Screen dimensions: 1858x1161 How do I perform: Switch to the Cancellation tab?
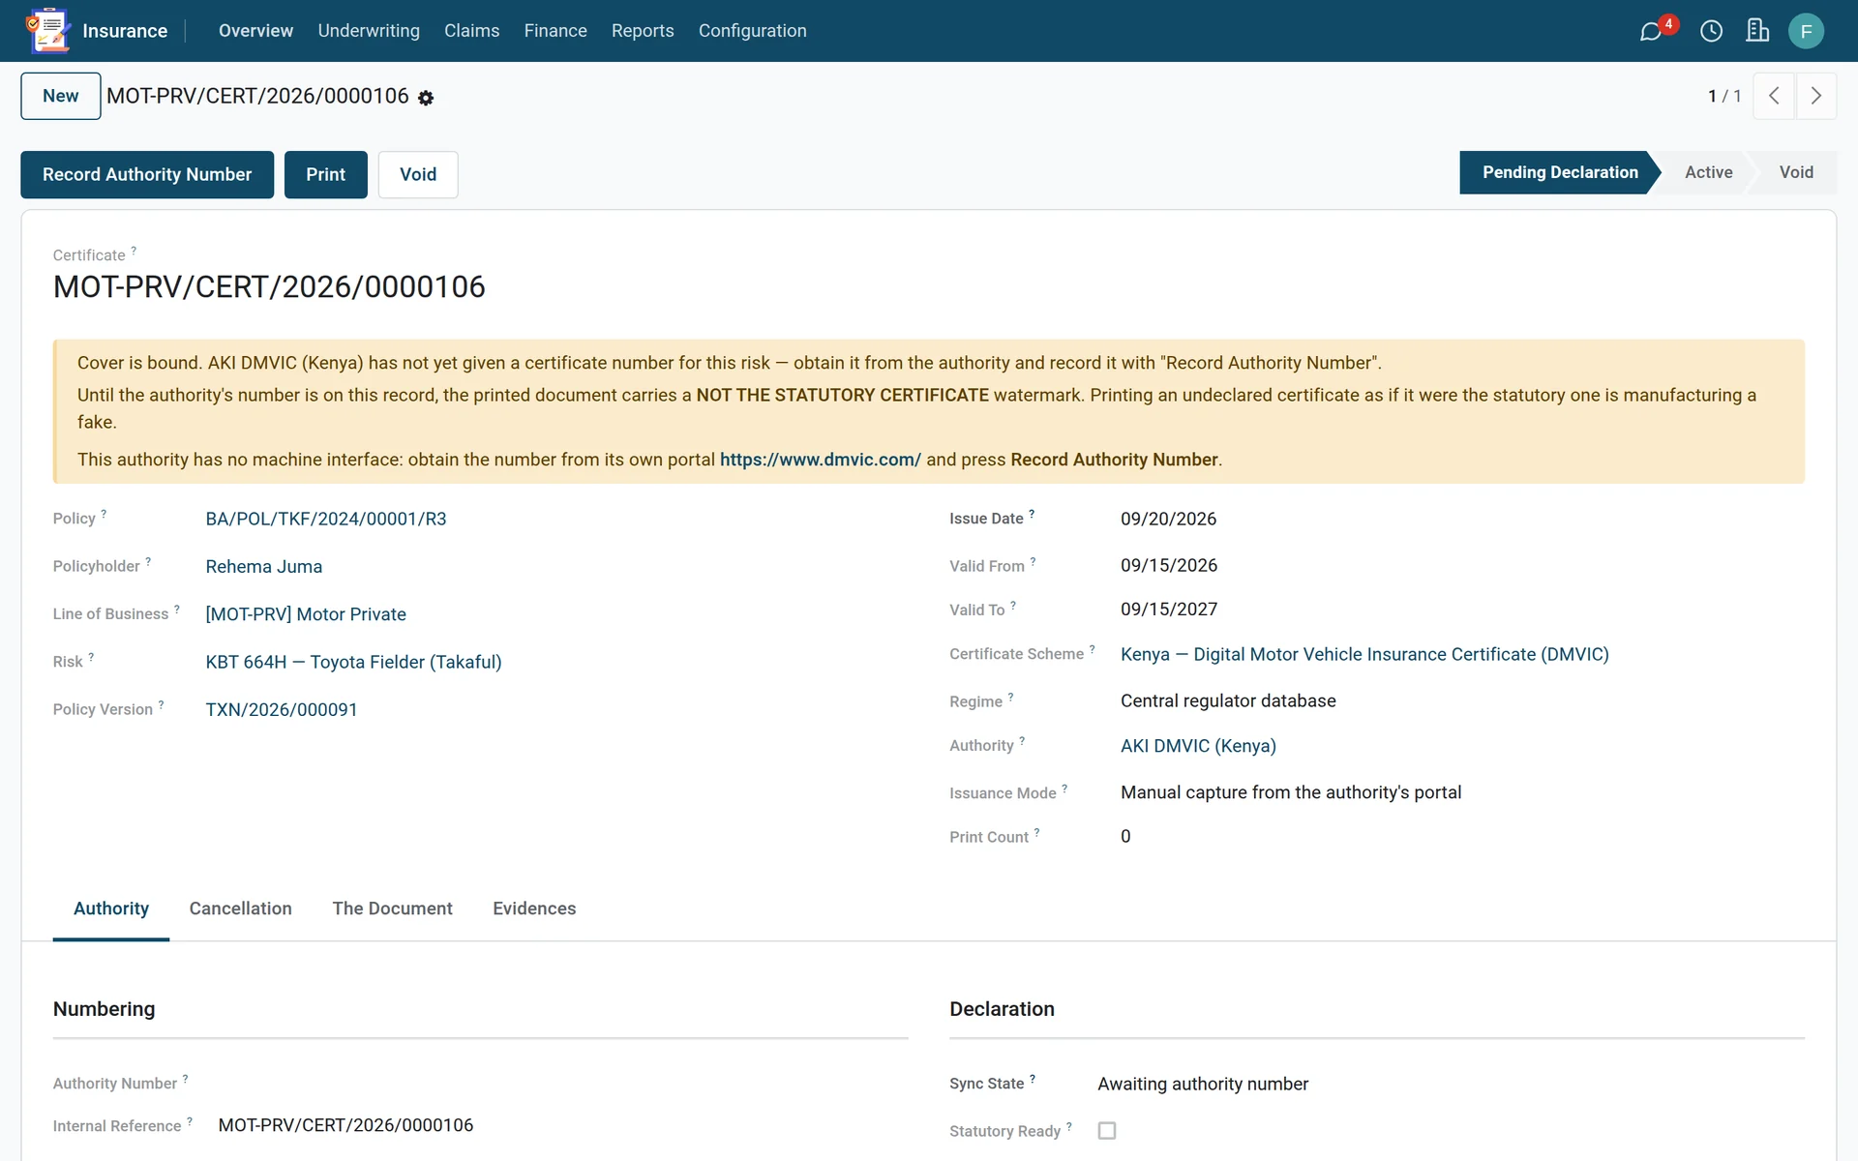[x=240, y=908]
